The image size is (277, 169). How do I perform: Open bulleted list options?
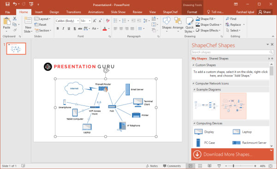pos(120,21)
